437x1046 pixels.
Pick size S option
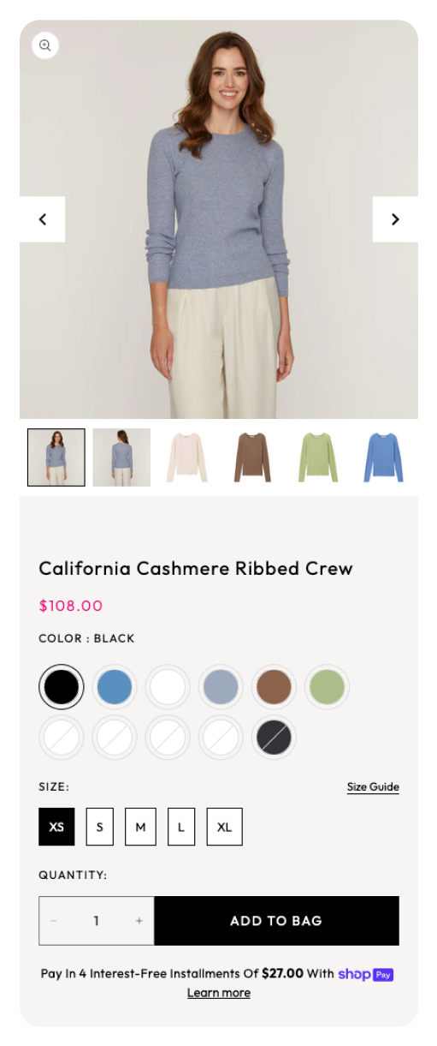point(100,827)
